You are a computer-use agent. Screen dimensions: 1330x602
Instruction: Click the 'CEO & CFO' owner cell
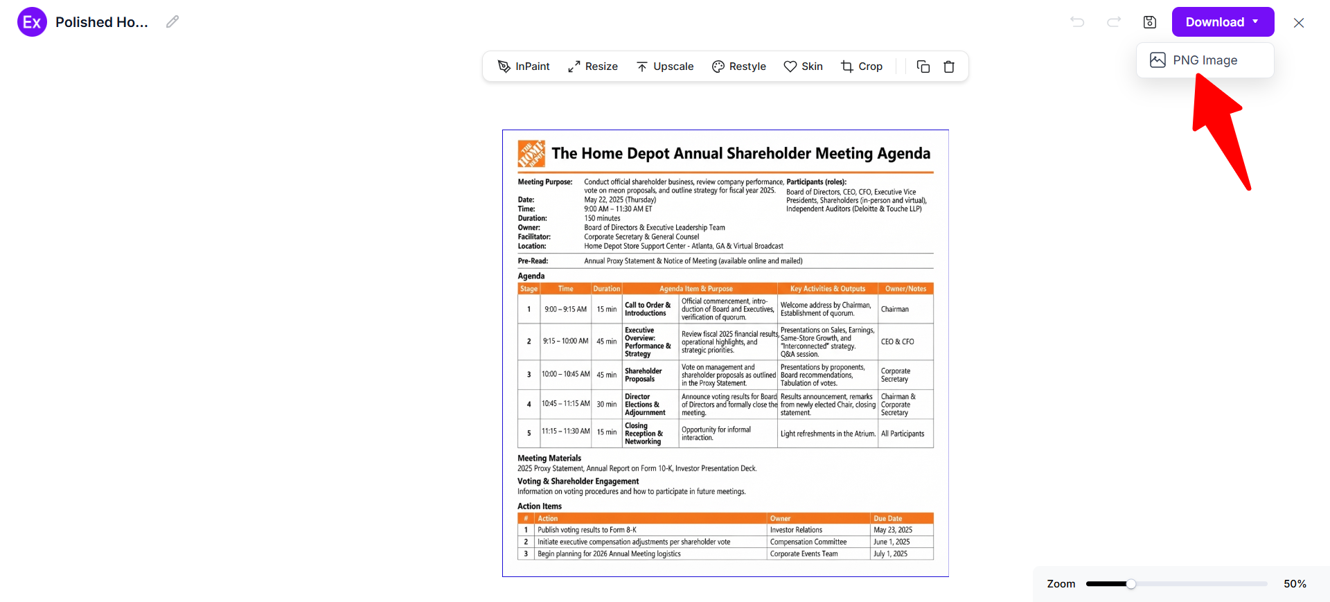[906, 342]
